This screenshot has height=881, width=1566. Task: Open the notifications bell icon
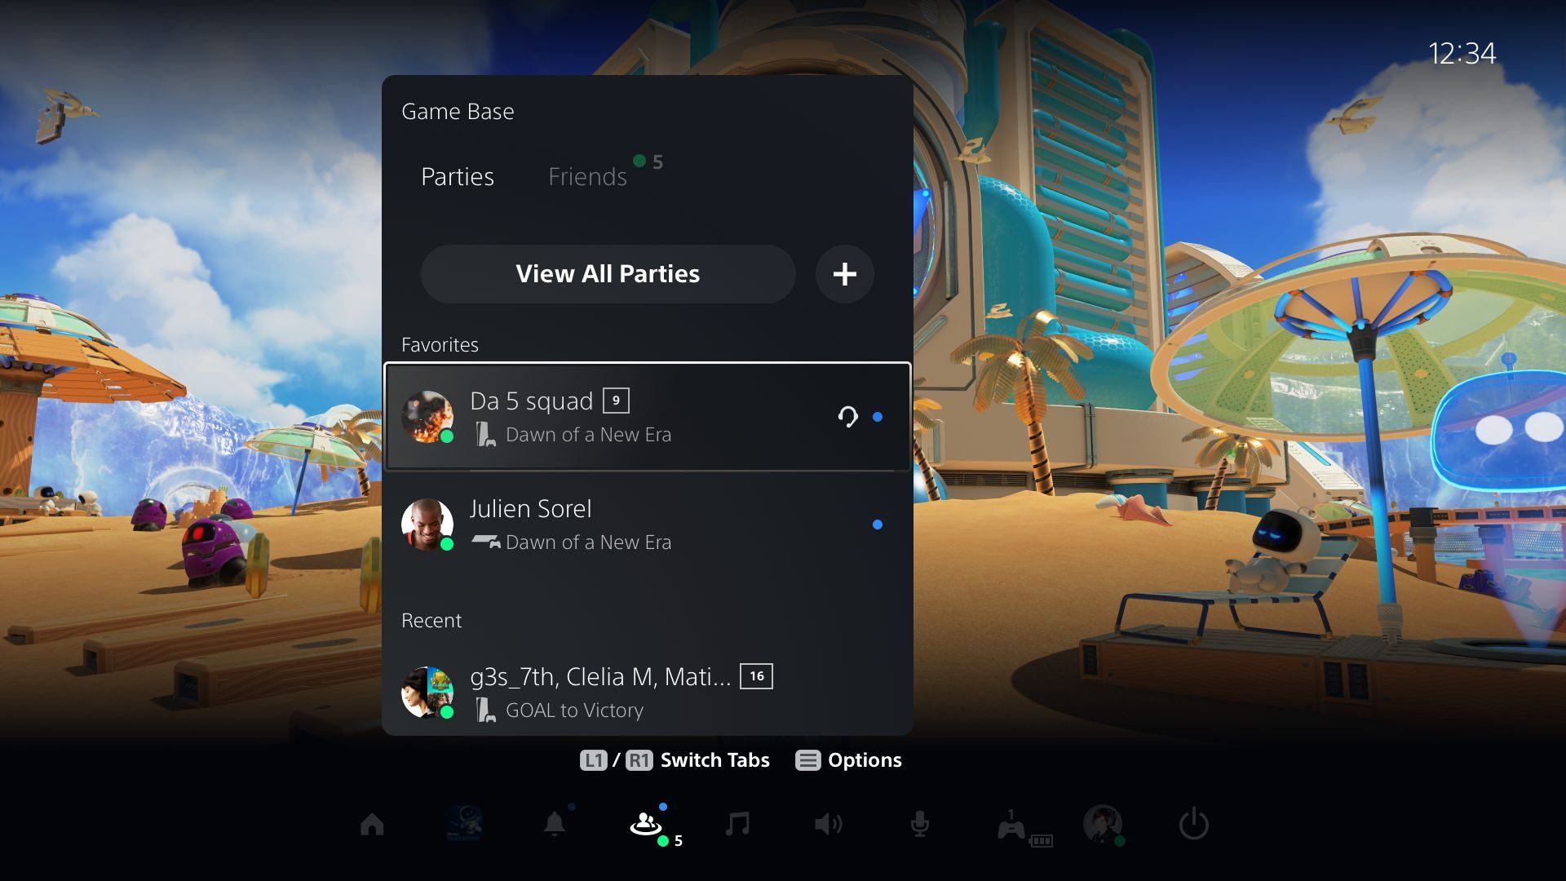pyautogui.click(x=556, y=824)
